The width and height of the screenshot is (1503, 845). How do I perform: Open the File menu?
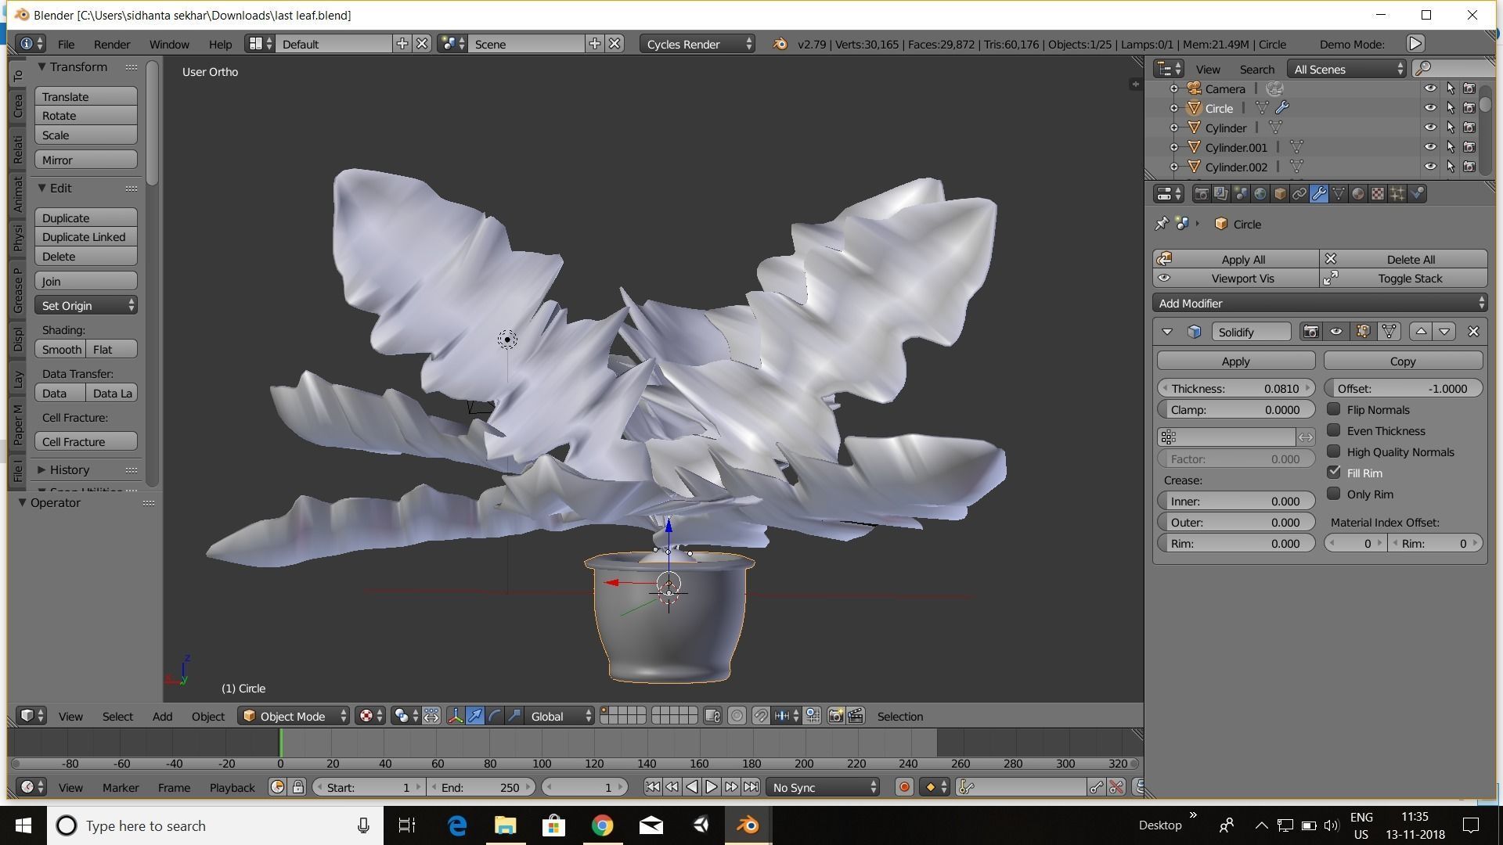coord(66,44)
